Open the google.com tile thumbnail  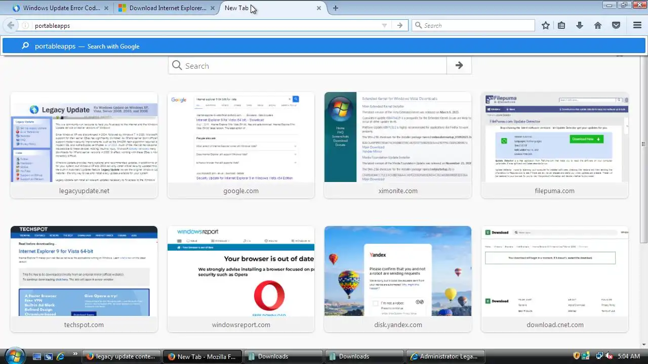coord(241,137)
